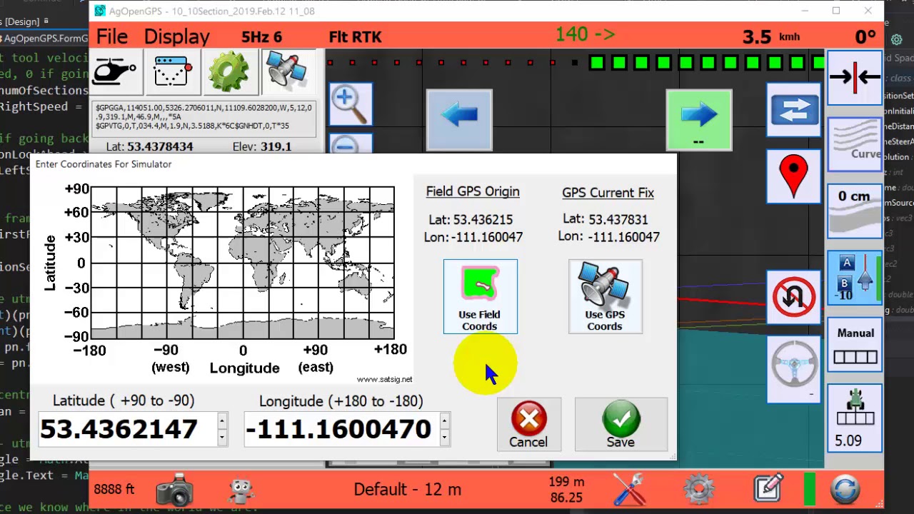Decrease latitude with down spinner arrow
This screenshot has width=914, height=514.
(x=222, y=438)
